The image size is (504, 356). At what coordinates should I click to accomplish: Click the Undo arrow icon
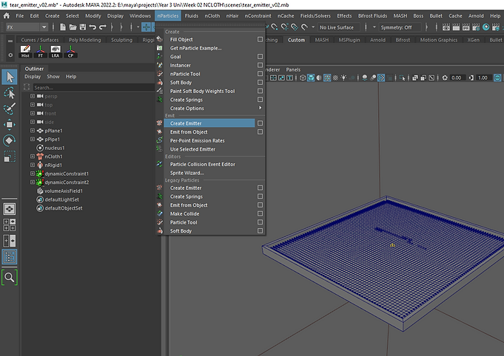coord(93,27)
